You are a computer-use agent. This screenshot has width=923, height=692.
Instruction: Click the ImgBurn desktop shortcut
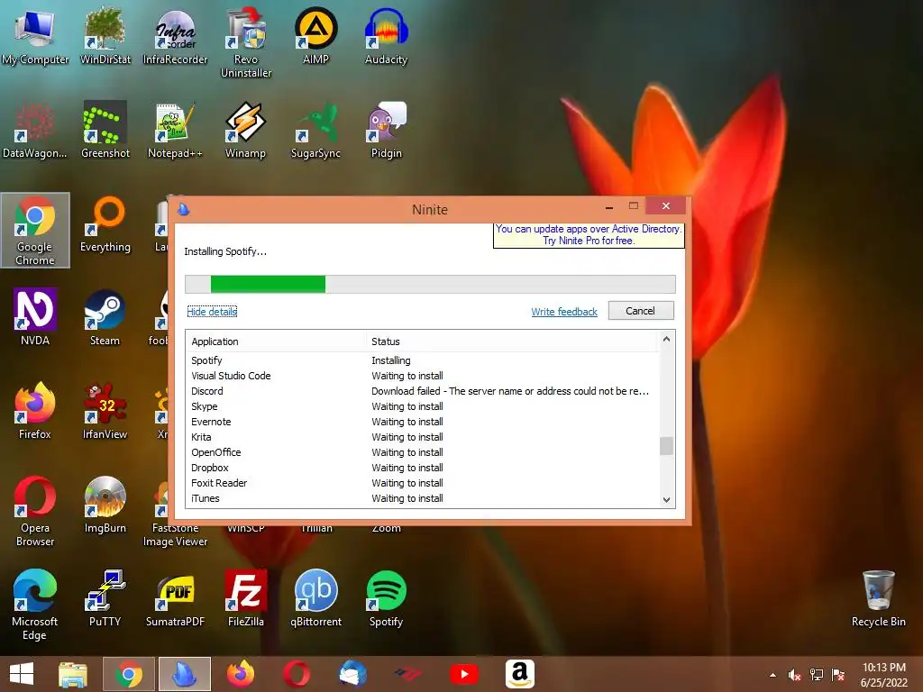pos(105,505)
